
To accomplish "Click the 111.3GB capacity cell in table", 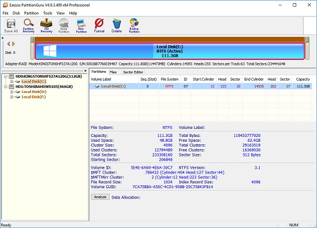I will (x=303, y=86).
